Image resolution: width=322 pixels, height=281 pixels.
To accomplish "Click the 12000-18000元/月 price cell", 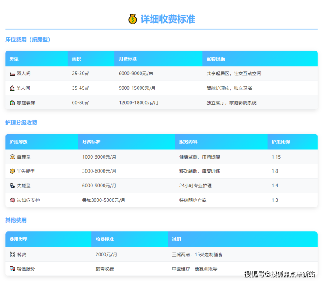I will tap(138, 102).
